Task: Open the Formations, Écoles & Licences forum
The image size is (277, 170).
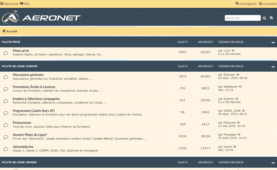Action: [x=34, y=86]
